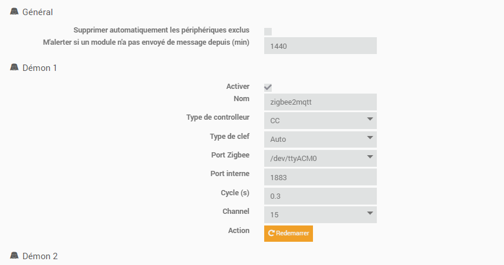
Task: Click the Démon 1 section heading text
Action: (x=39, y=68)
